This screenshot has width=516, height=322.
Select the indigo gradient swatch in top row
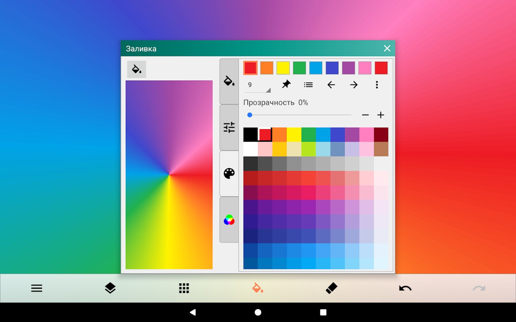click(x=332, y=68)
